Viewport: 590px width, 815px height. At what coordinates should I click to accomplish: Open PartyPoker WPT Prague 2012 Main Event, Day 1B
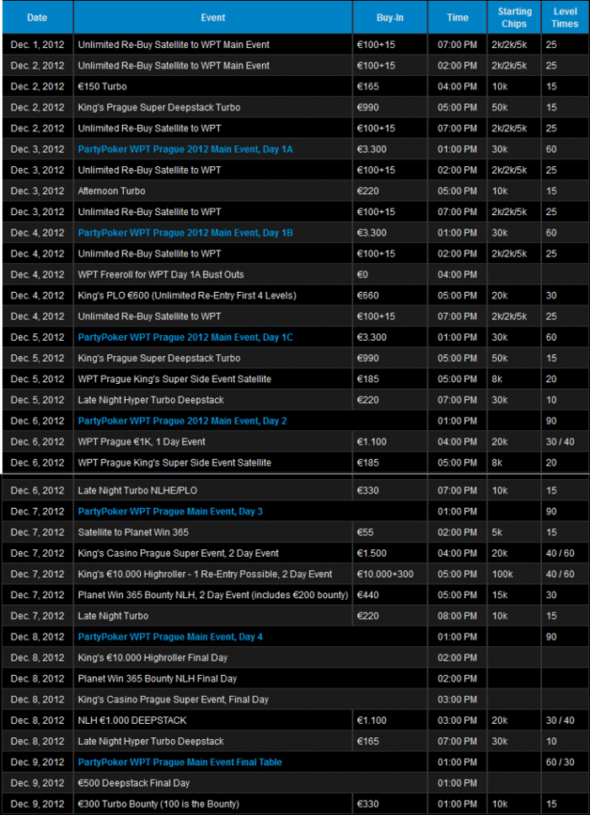[x=185, y=233]
